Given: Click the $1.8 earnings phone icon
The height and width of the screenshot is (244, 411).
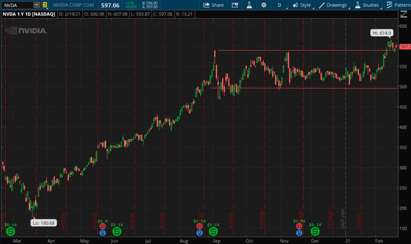Looking at the screenshot, I should click(102, 226).
